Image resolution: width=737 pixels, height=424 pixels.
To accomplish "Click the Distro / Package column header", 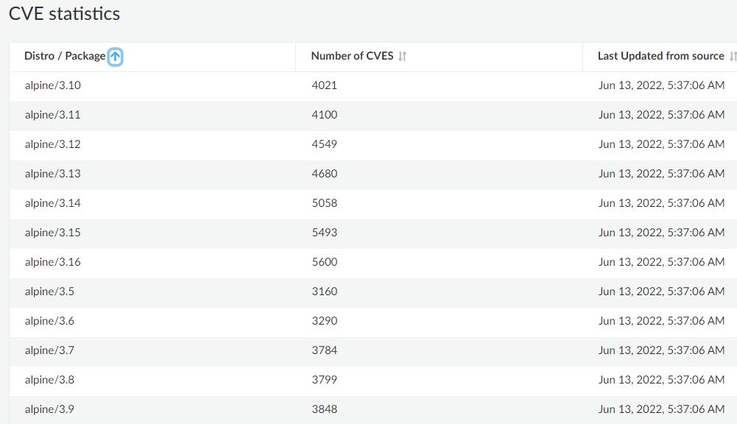I will point(65,56).
